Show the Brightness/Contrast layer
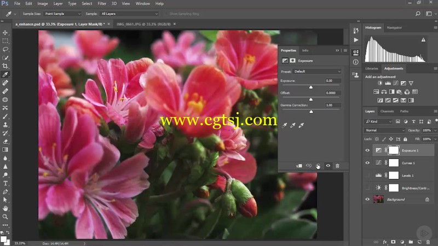The height and width of the screenshot is (246, 438). 367,188
